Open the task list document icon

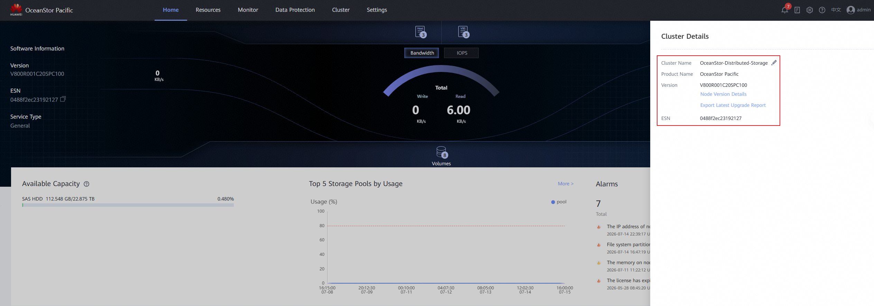pyautogui.click(x=797, y=10)
